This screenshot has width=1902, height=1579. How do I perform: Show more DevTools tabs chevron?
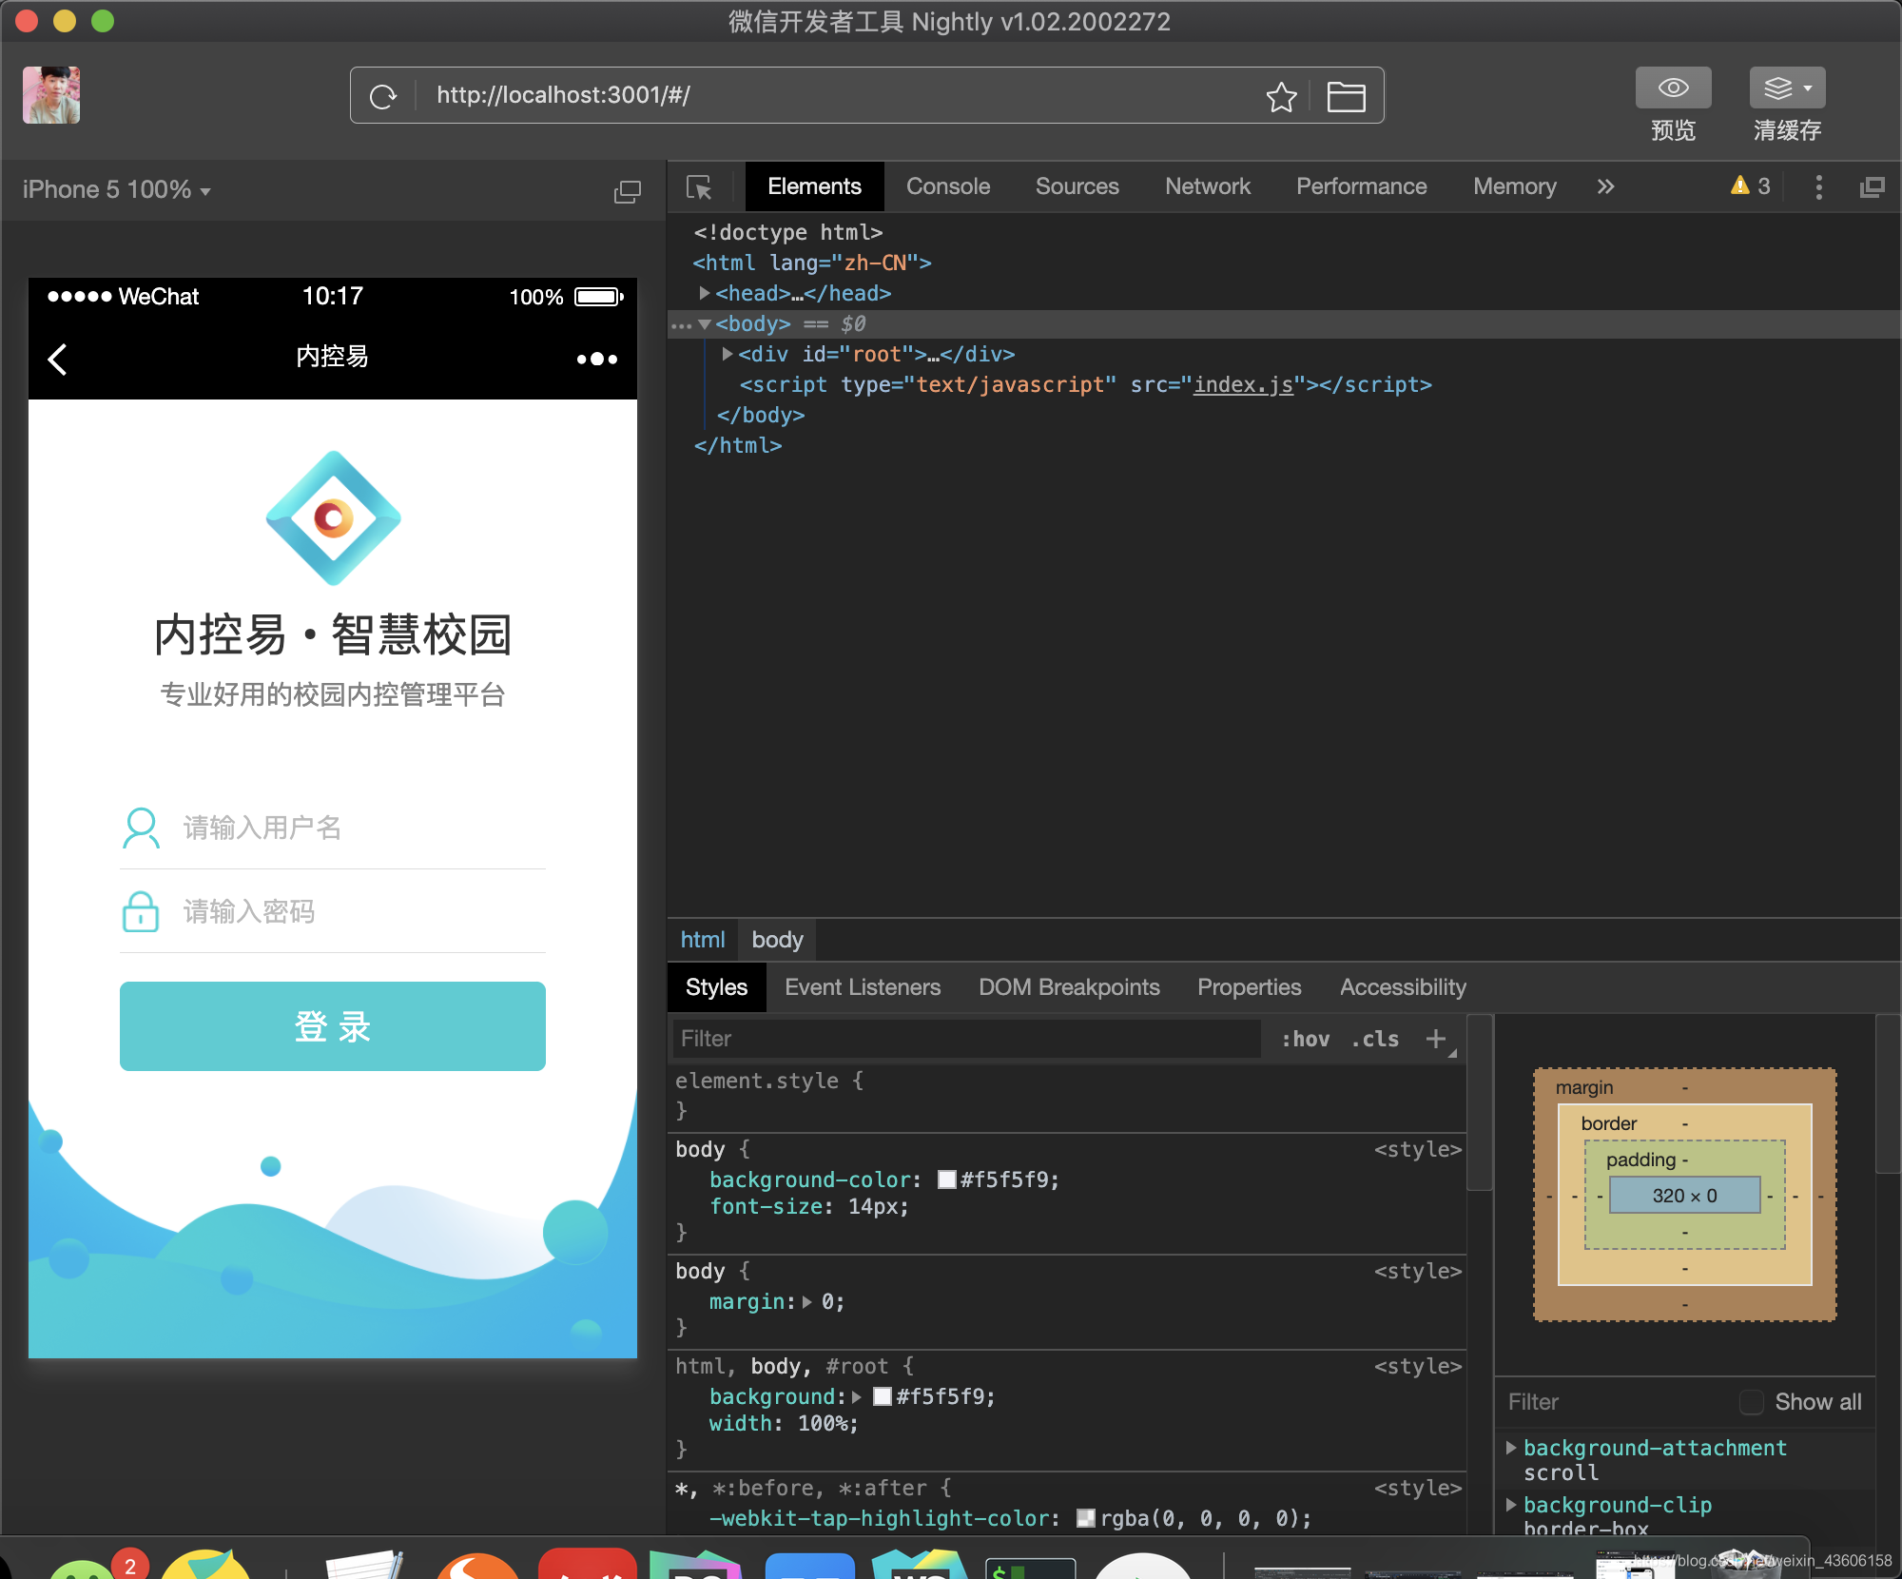click(x=1606, y=186)
